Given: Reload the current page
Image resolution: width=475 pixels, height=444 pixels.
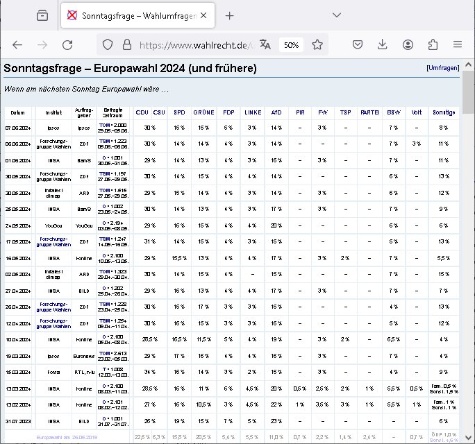Looking at the screenshot, I should (x=67, y=45).
